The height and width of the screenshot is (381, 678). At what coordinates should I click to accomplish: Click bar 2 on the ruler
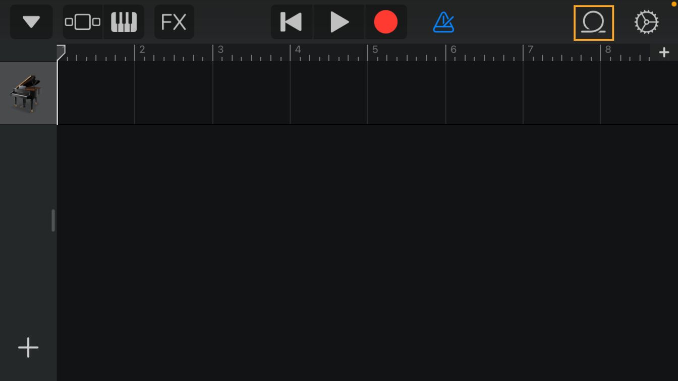(x=142, y=49)
